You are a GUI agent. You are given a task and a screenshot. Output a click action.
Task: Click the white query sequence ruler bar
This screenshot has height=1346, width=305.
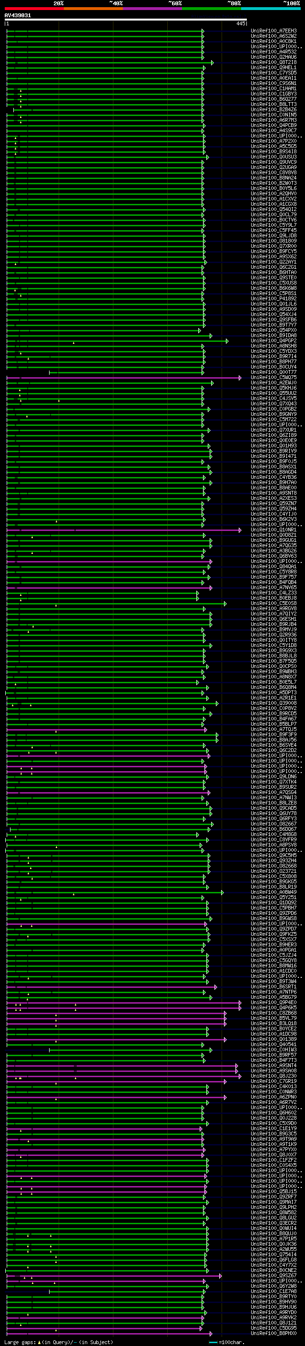tap(126, 20)
